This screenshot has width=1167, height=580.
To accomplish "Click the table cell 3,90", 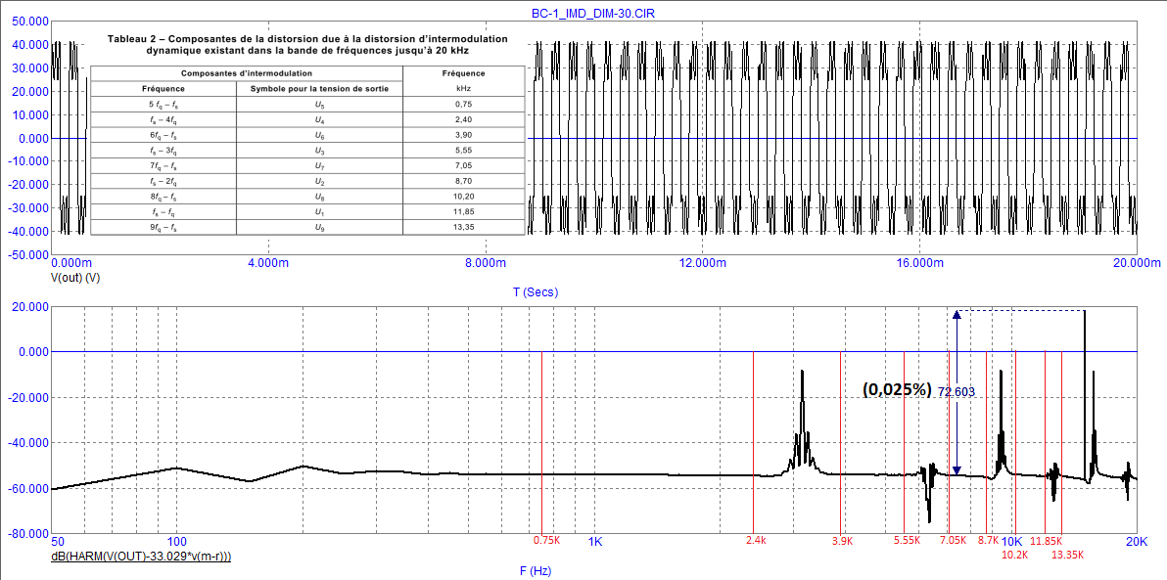I will click(x=463, y=135).
